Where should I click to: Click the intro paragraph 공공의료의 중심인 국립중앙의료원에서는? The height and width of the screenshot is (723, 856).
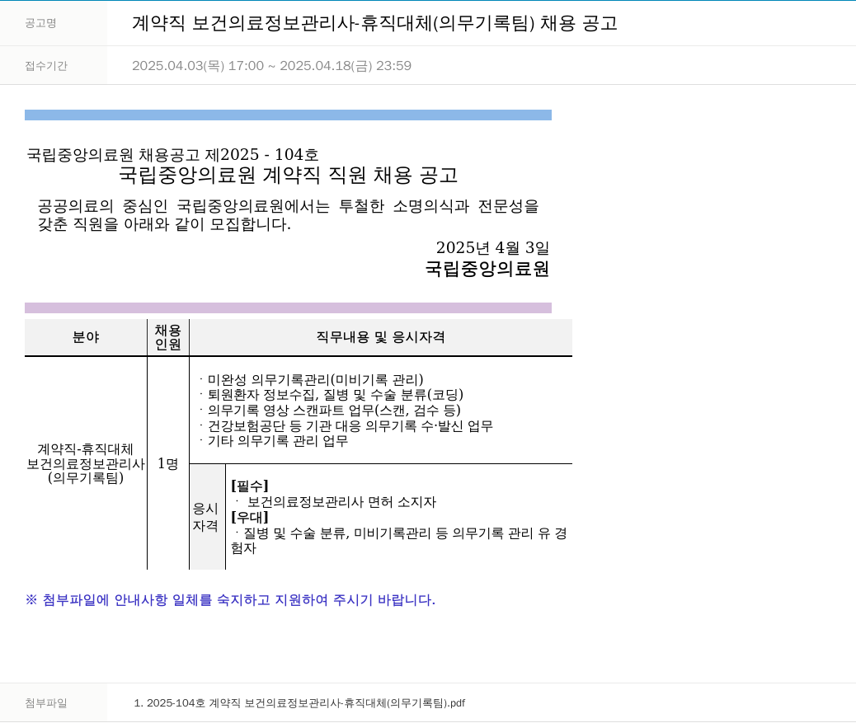289,215
